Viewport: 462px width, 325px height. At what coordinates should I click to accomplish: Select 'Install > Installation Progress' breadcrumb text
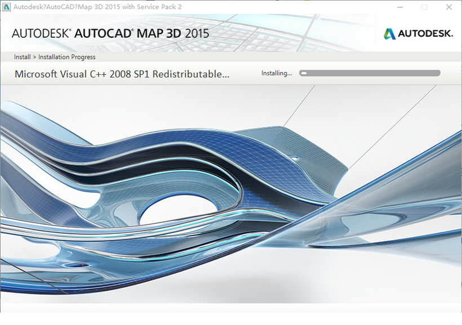[x=55, y=57]
